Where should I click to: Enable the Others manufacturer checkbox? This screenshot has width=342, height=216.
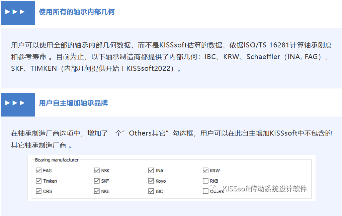pos(205,191)
